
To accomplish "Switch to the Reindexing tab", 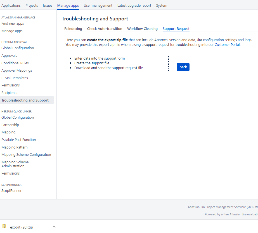I will tap(73, 29).
